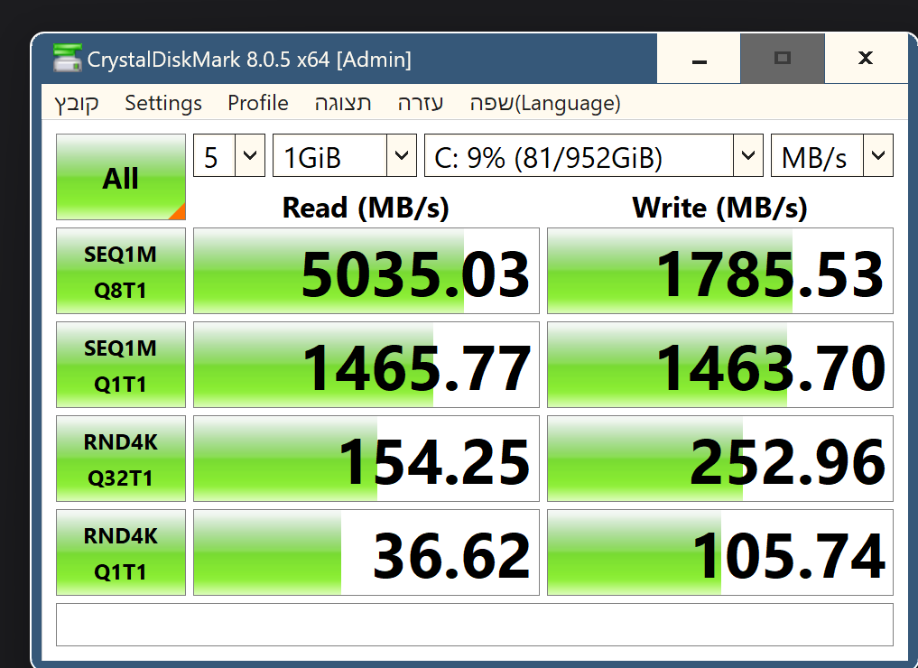Screen dimensions: 918x668
Task: Open the test count dropdown showing 5
Action: 229,155
